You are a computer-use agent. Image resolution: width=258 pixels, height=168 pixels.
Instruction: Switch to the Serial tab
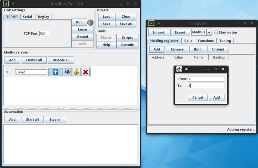click(x=27, y=17)
